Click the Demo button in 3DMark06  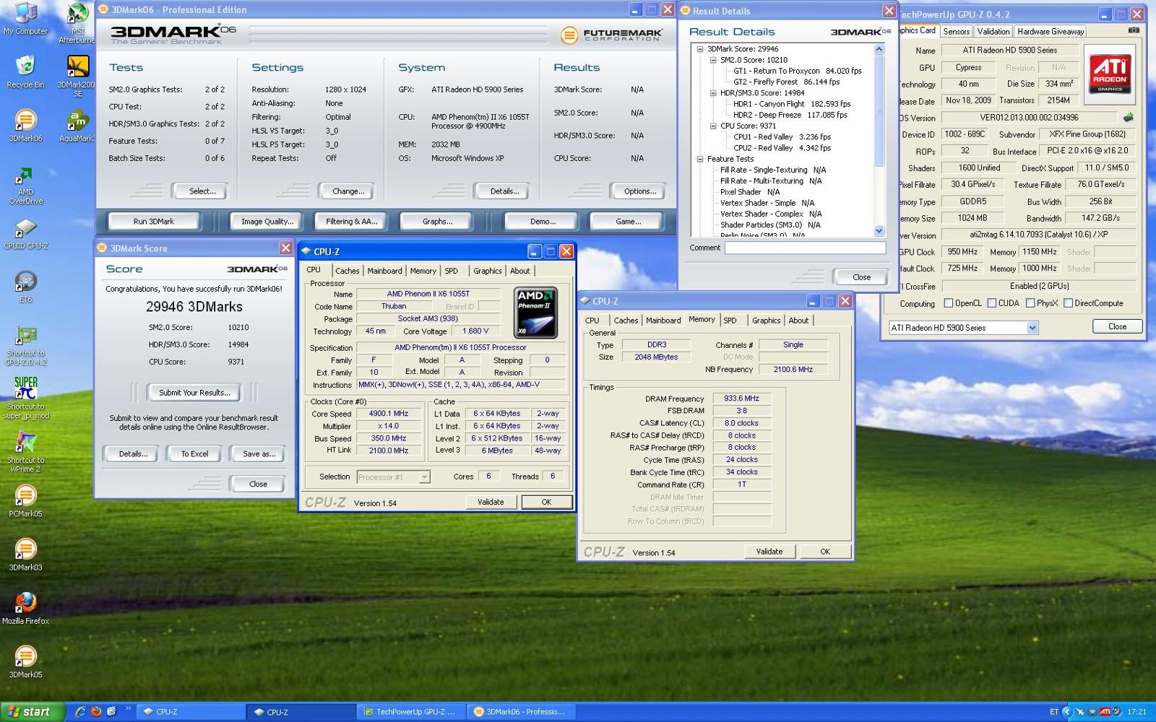coord(543,222)
